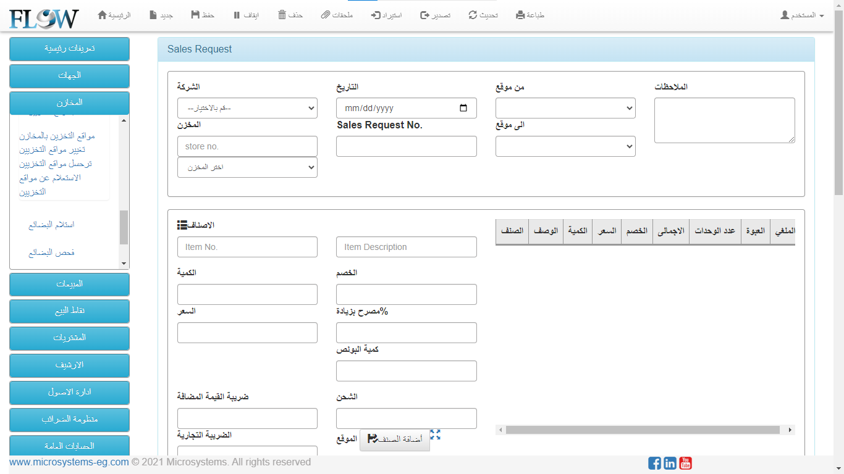Follow the فحص البضائع sidebar link
This screenshot has width=844, height=474.
[51, 252]
